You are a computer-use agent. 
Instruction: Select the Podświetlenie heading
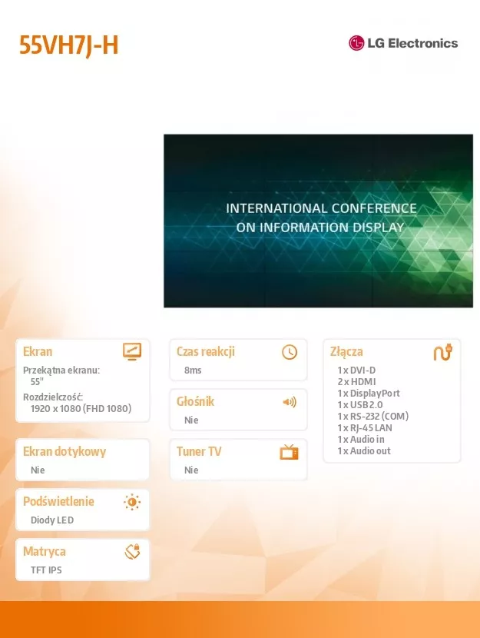click(58, 501)
